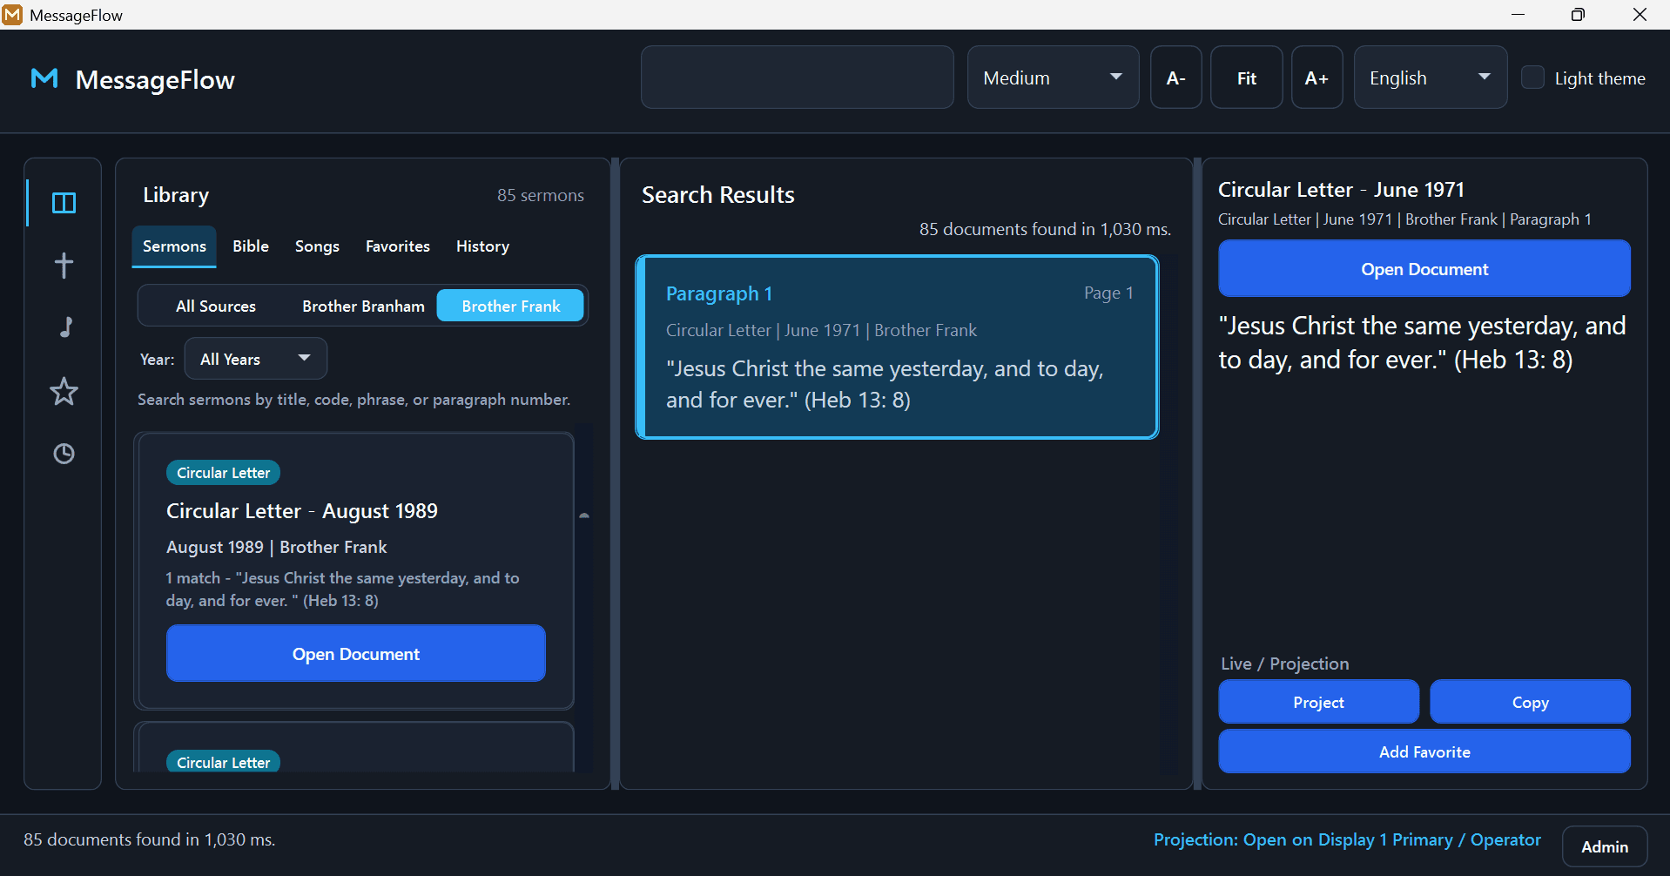
Task: Switch to the History tab
Action: click(482, 246)
